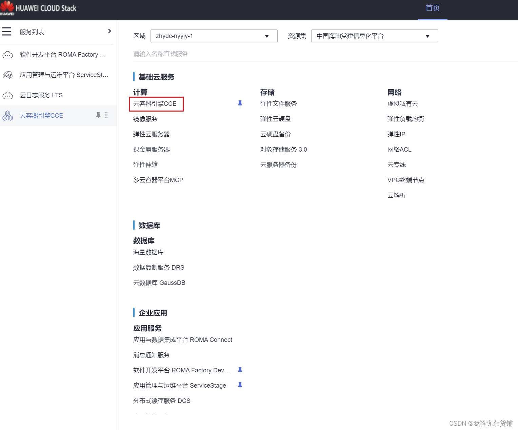This screenshot has height=430, width=518.
Task: Open the 区域 dropdown zhydc-nyyjy-1
Action: tap(214, 36)
